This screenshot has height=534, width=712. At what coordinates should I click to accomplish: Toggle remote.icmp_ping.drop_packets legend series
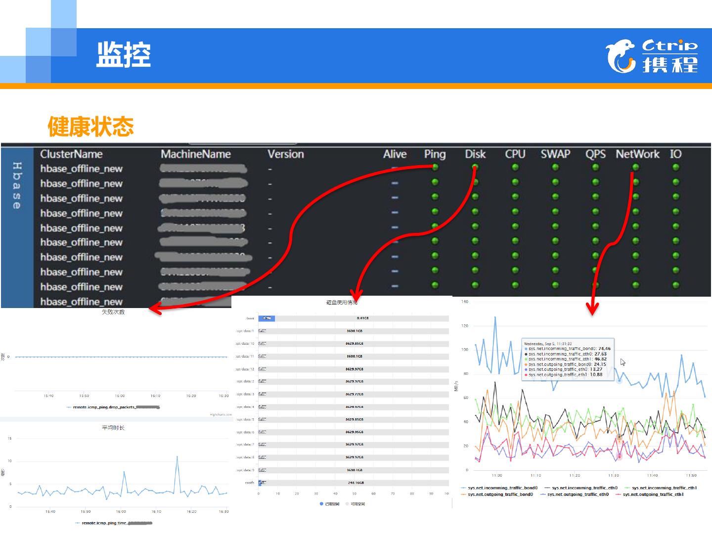(113, 407)
